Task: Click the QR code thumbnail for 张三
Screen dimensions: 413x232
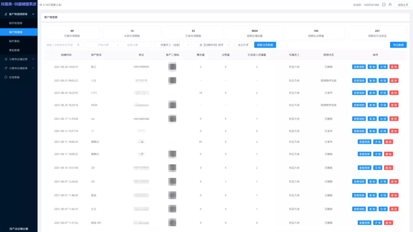Action: tap(172, 67)
